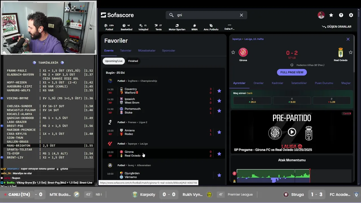Open the Struga vs FC Acade... ticker match
The height and width of the screenshot is (203, 361).
(x=321, y=195)
